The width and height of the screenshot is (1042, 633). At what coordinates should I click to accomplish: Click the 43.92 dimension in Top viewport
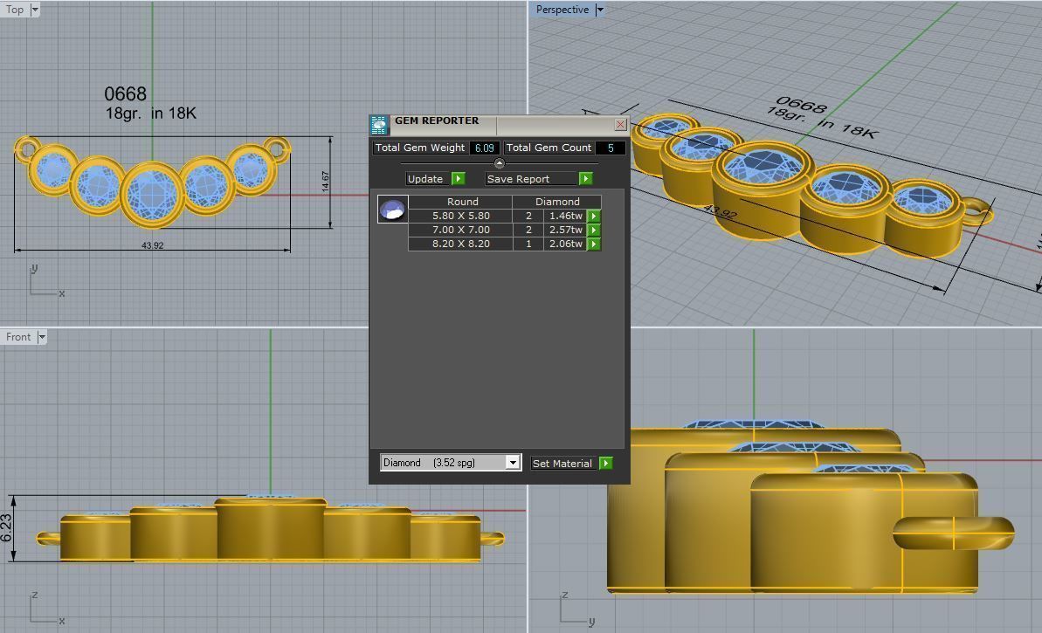click(x=152, y=245)
